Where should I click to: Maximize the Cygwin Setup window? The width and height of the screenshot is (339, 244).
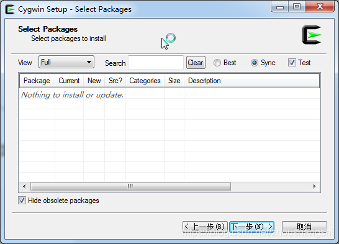coord(297,7)
